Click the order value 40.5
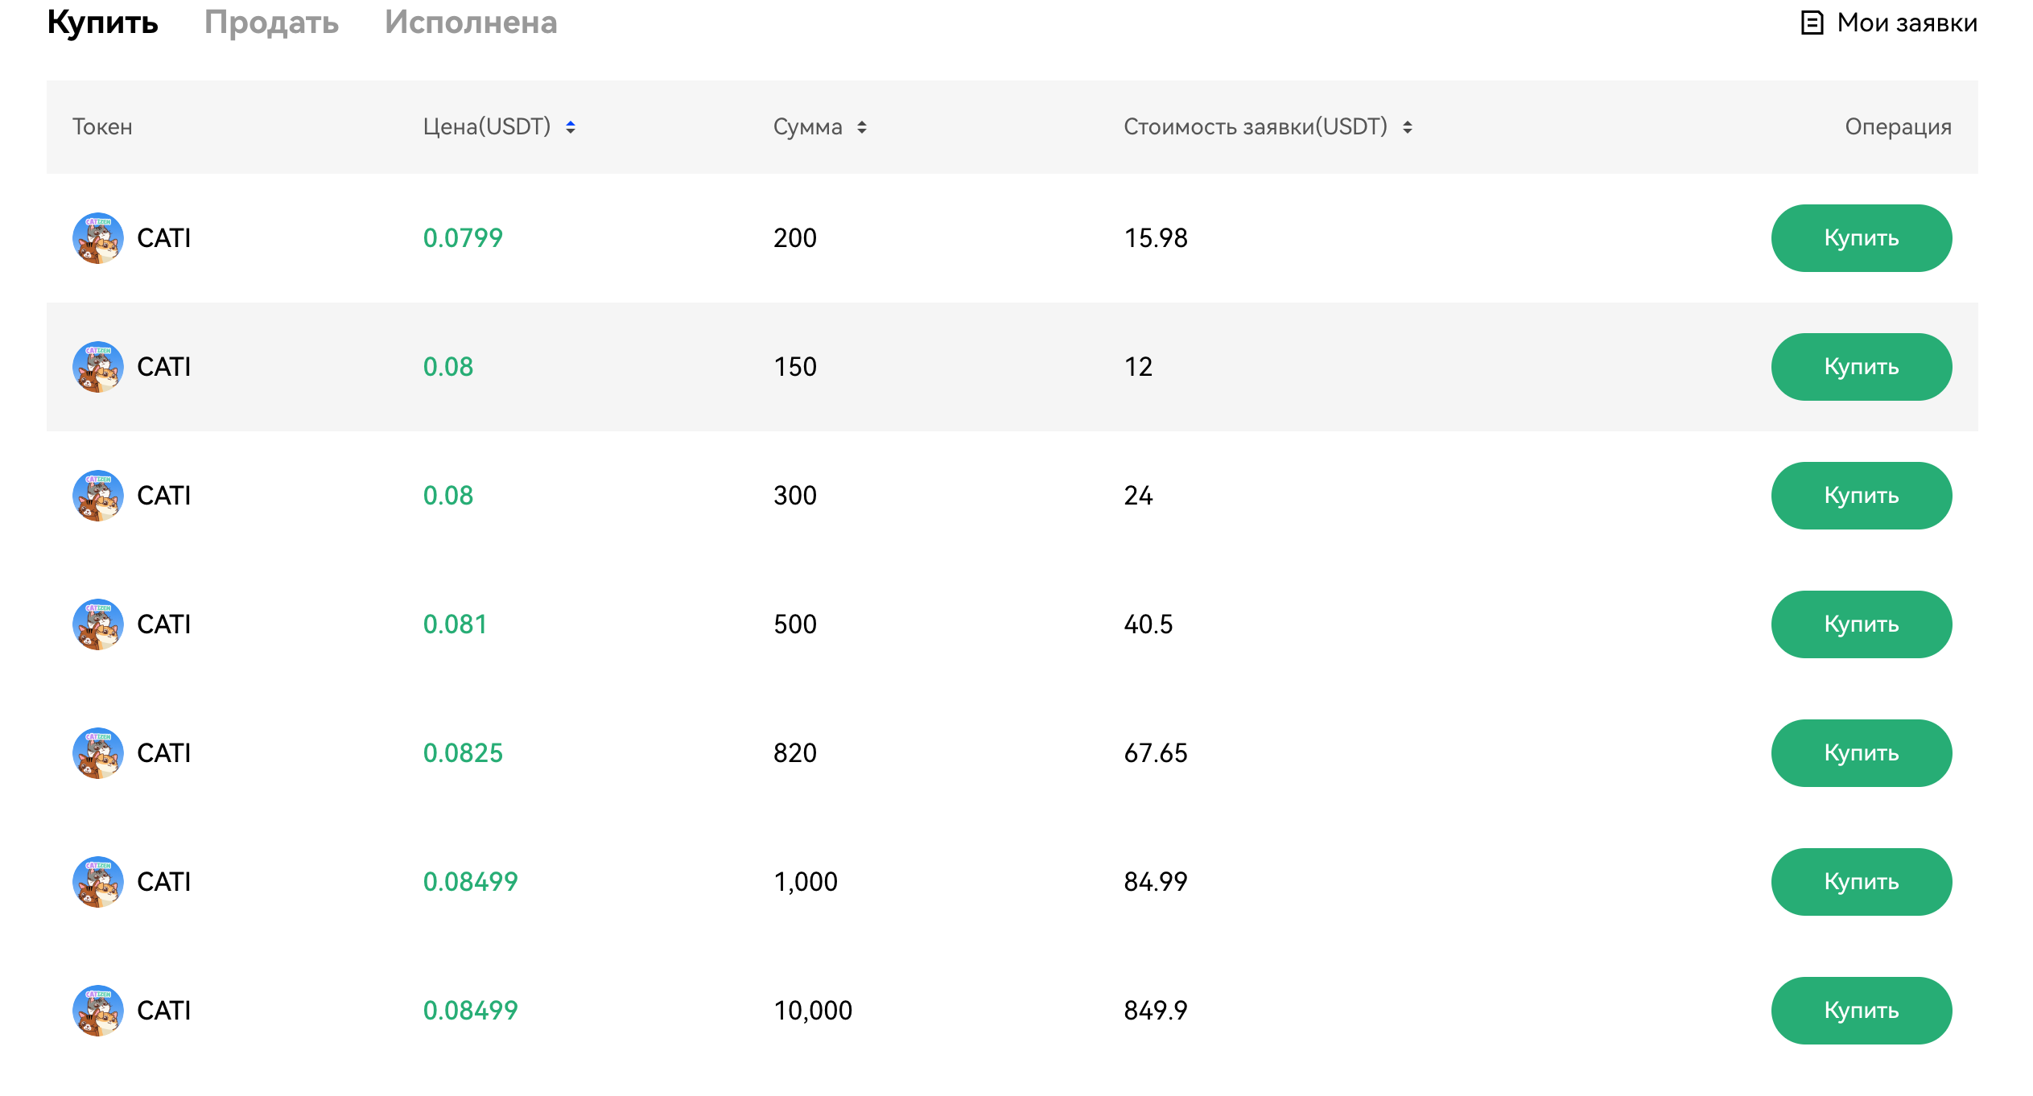The height and width of the screenshot is (1096, 2033). (1148, 624)
